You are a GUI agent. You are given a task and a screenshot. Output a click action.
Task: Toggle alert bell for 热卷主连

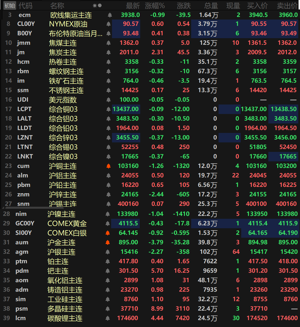click(x=108, y=62)
